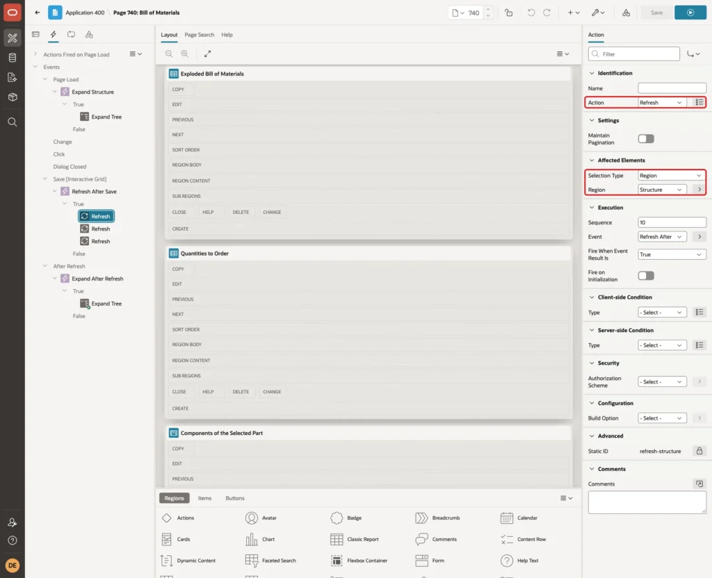Pick the Chart region type
This screenshot has height=578, width=712.
(260, 539)
